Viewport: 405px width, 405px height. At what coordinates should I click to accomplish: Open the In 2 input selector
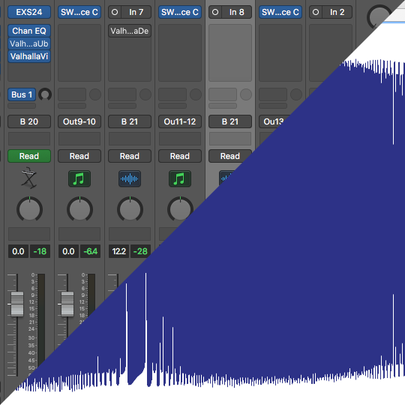[x=337, y=12]
